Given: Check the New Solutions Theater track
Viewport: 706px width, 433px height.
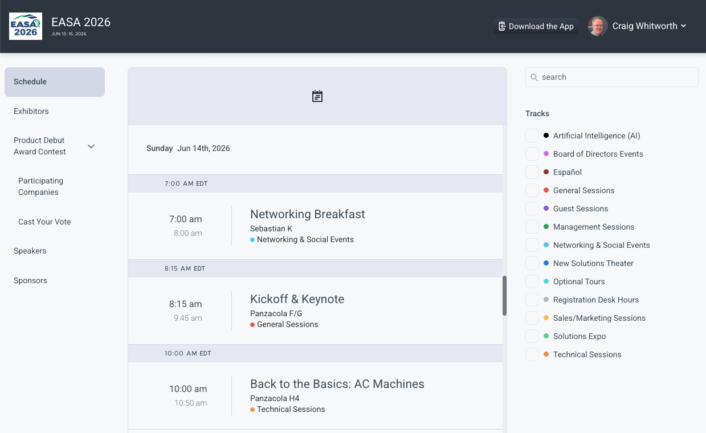Looking at the screenshot, I should point(532,263).
